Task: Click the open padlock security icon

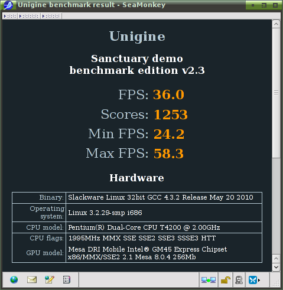Action: 226,280
